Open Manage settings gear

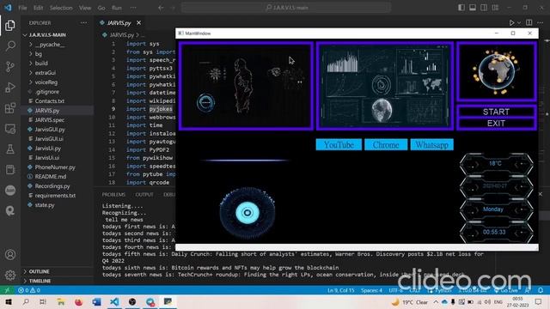pyautogui.click(x=10, y=275)
